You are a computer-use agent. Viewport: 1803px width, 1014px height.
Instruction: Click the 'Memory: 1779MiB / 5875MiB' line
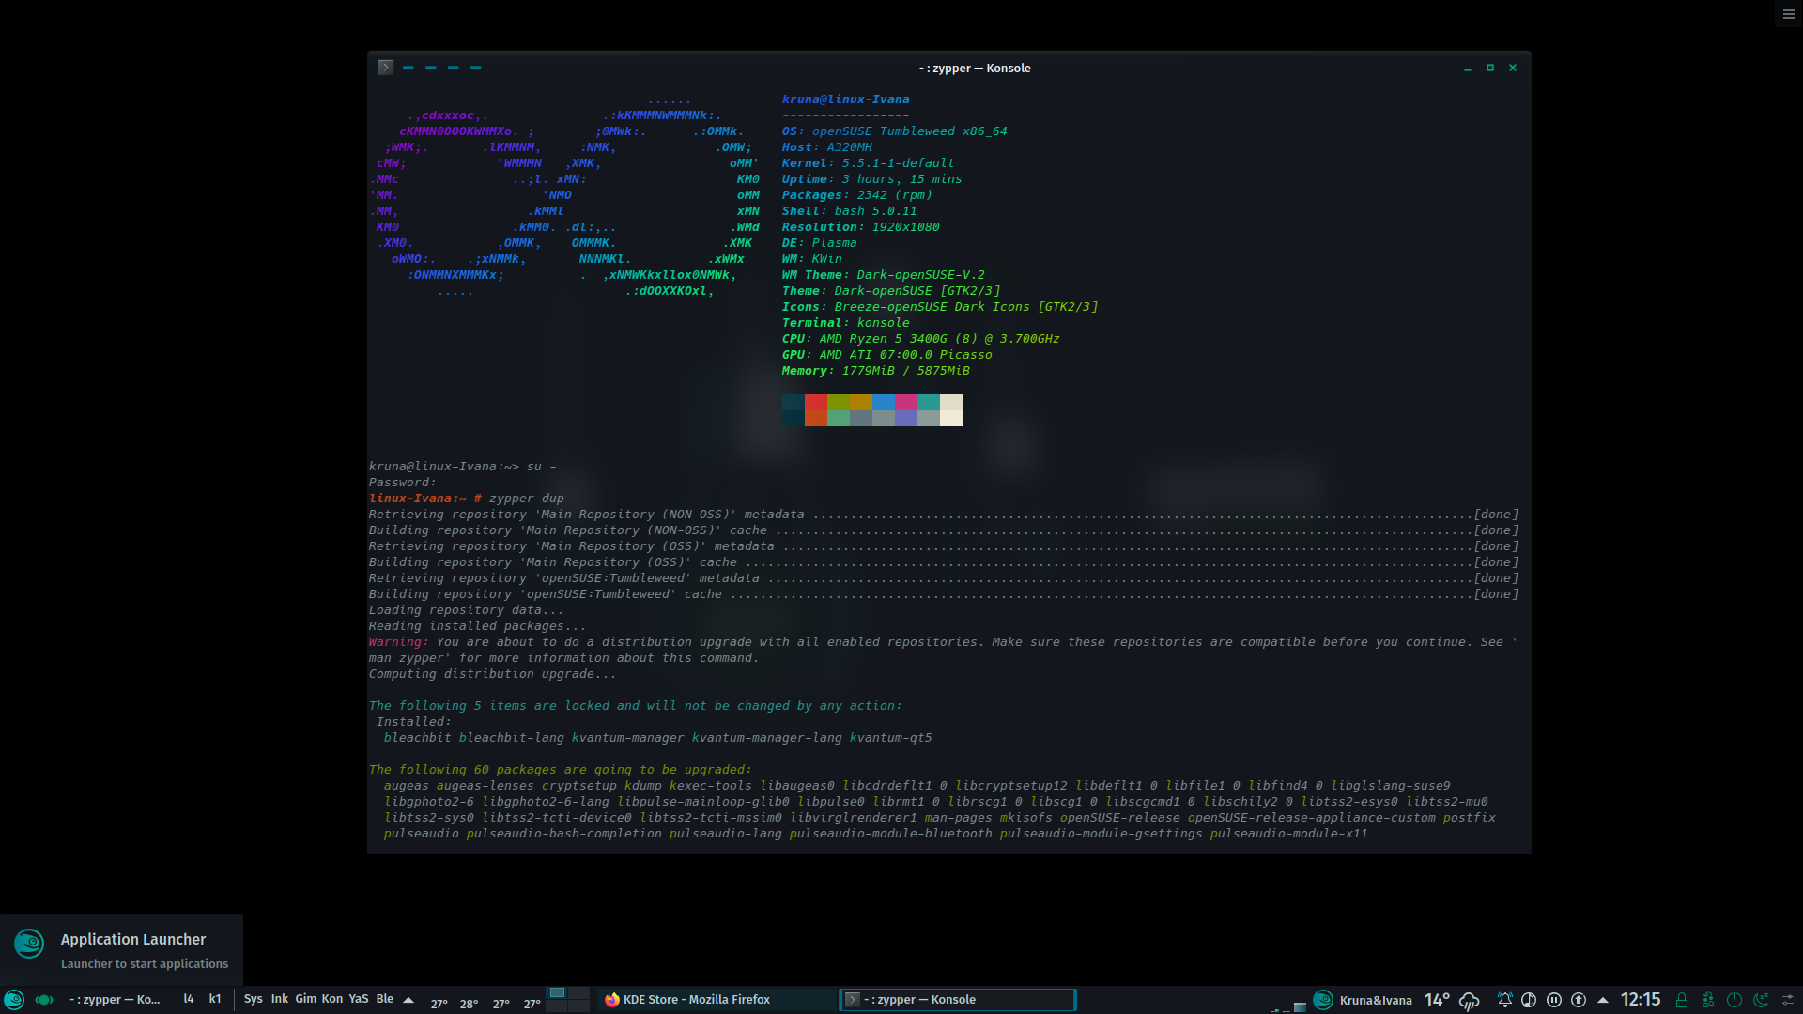[875, 371]
